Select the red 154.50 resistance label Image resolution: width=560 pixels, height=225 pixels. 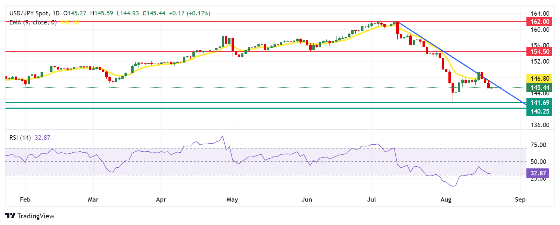[x=539, y=52]
